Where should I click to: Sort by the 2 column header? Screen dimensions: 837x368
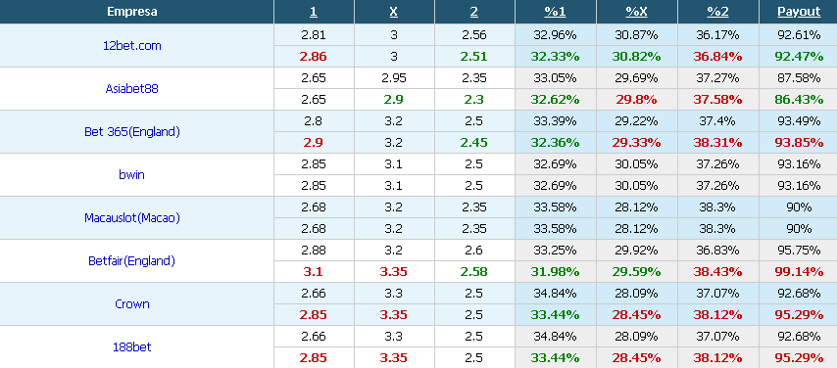coord(474,12)
